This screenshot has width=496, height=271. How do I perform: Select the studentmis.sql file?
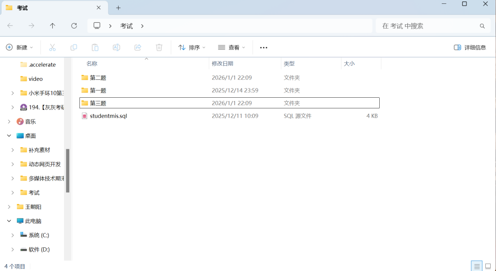[108, 116]
